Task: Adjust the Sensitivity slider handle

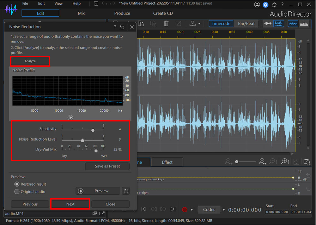Action: 93,130
